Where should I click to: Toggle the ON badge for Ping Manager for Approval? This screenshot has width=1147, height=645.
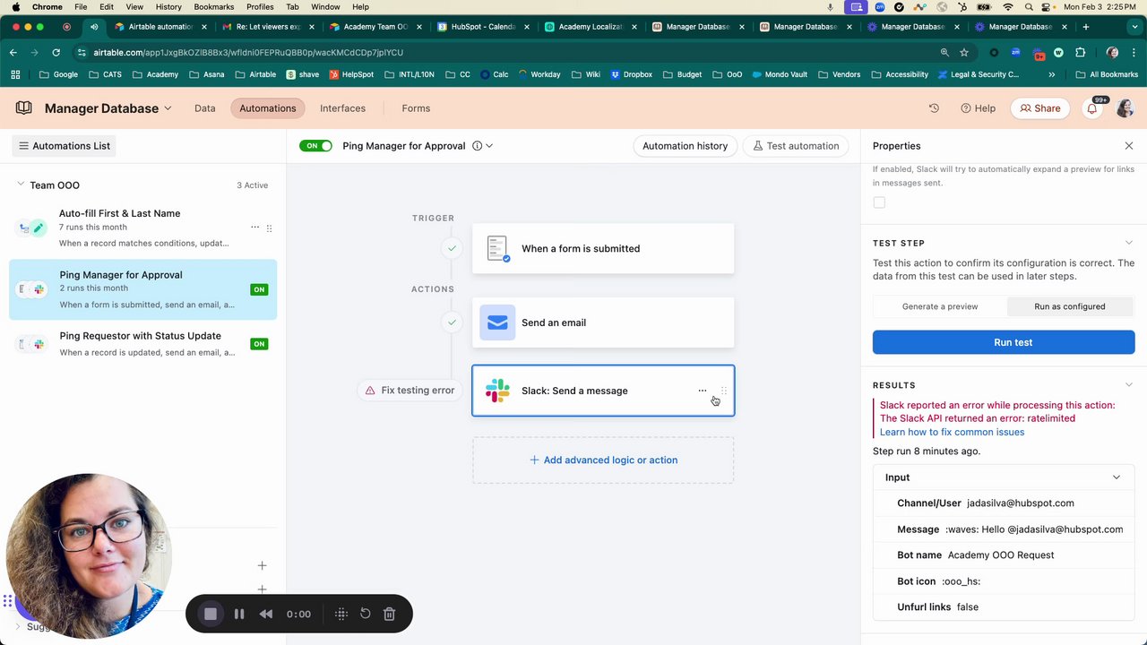[x=259, y=289]
